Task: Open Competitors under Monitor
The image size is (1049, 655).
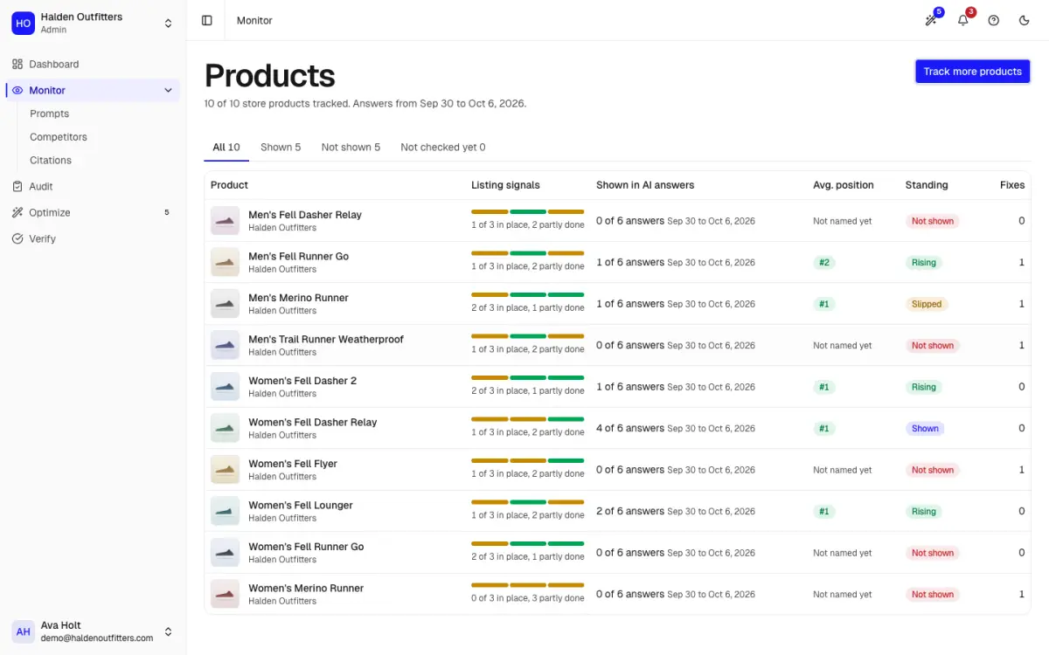Action: tap(59, 137)
